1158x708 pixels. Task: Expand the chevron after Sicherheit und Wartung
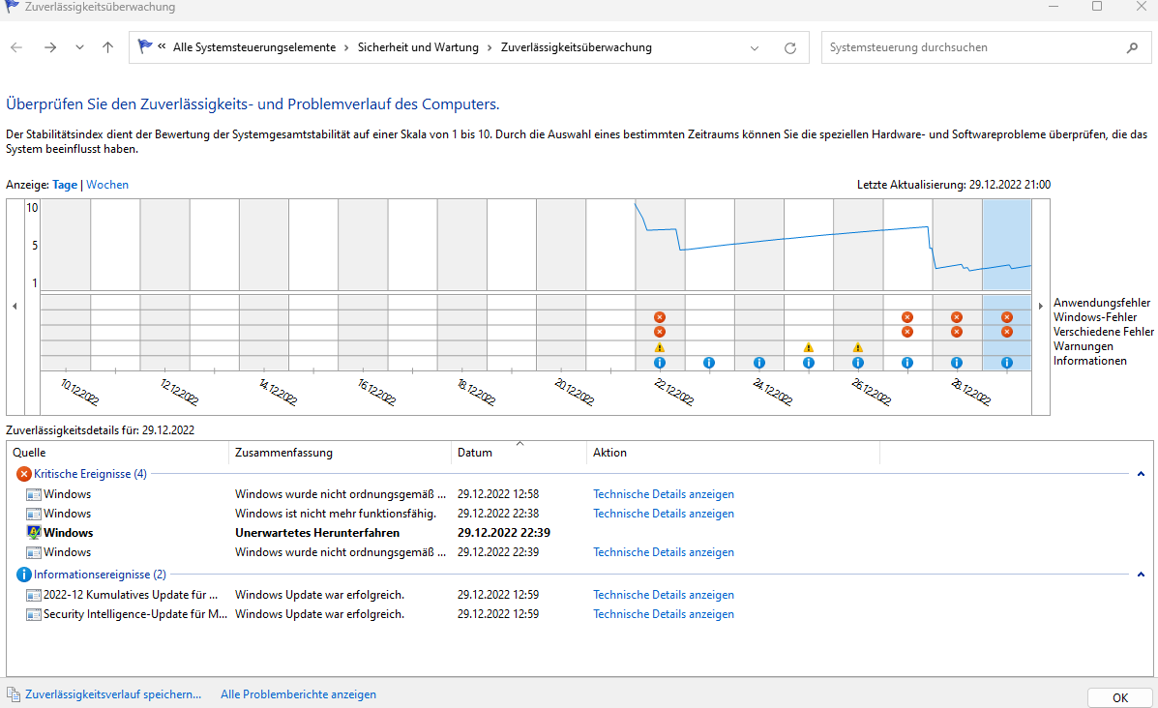coord(489,47)
